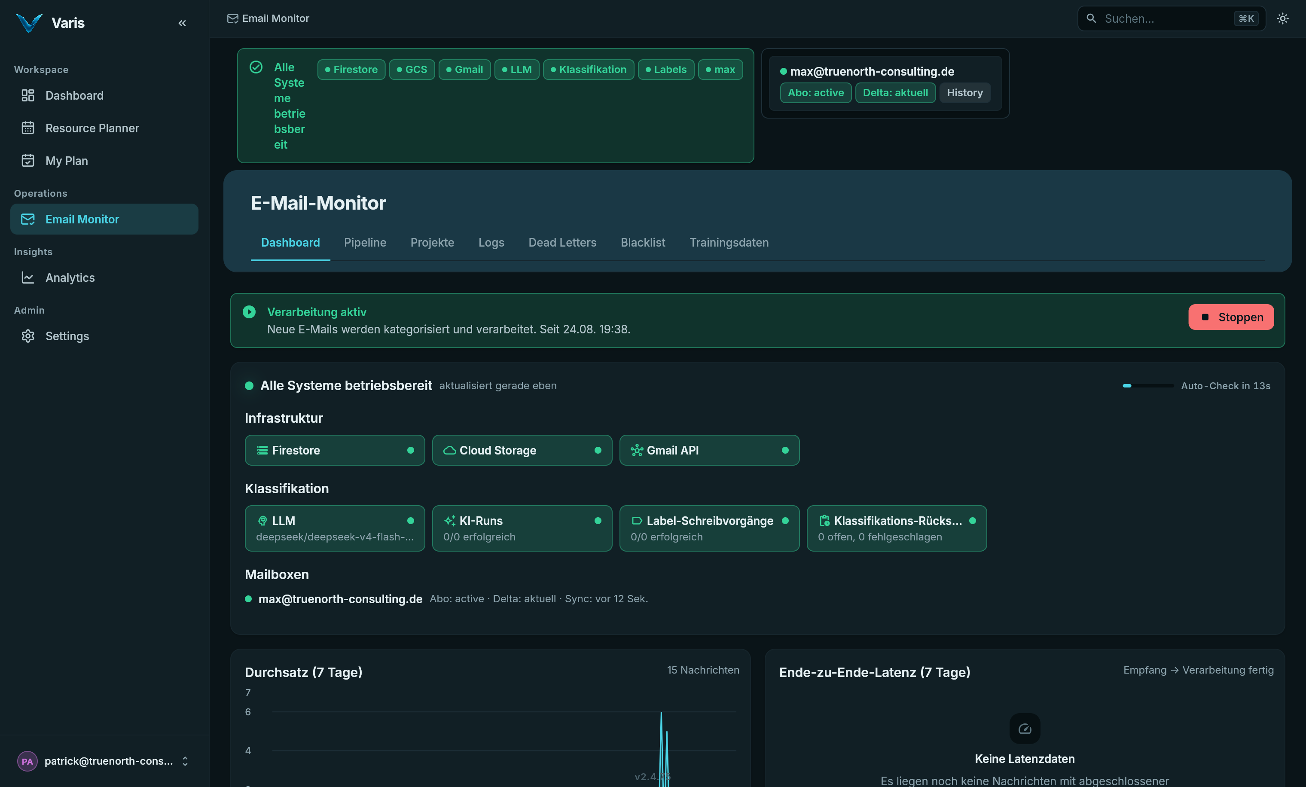The width and height of the screenshot is (1306, 787).
Task: Switch to the Blacklist tab
Action: [642, 242]
